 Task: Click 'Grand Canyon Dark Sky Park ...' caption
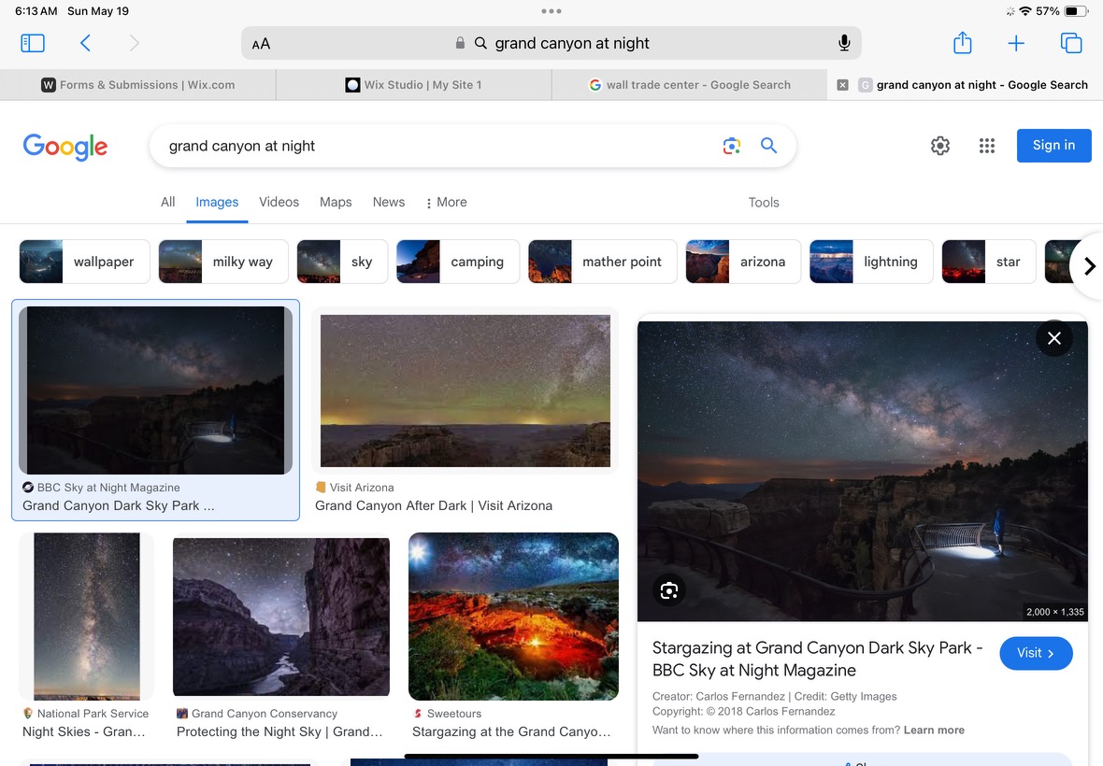pyautogui.click(x=118, y=505)
